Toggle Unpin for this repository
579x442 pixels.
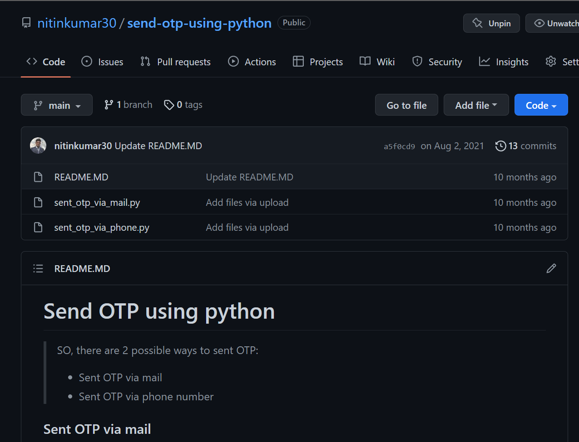tap(491, 24)
